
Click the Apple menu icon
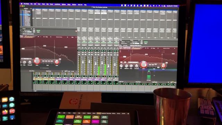click(22, 4)
